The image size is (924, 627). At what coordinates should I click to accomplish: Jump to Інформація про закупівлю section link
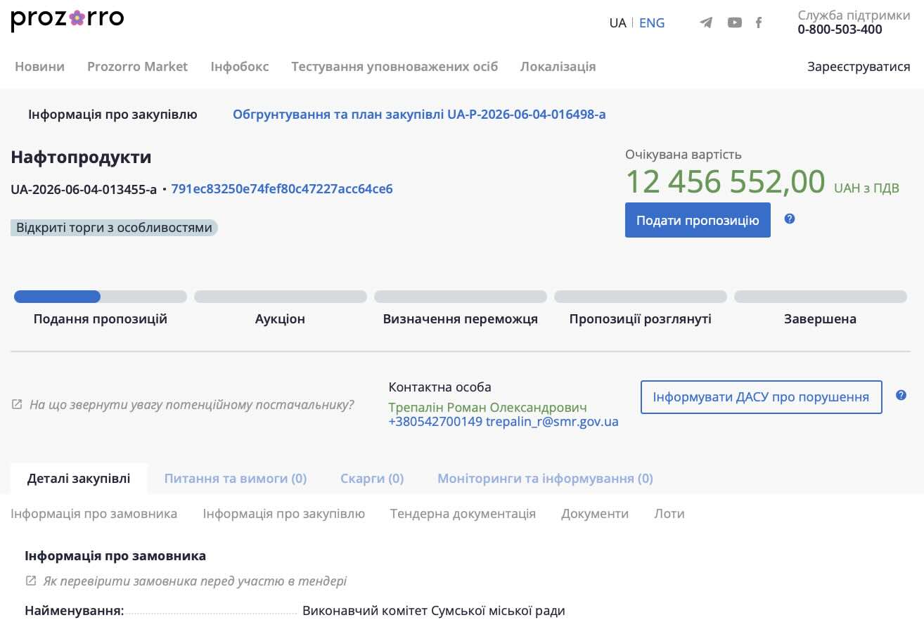(x=284, y=514)
